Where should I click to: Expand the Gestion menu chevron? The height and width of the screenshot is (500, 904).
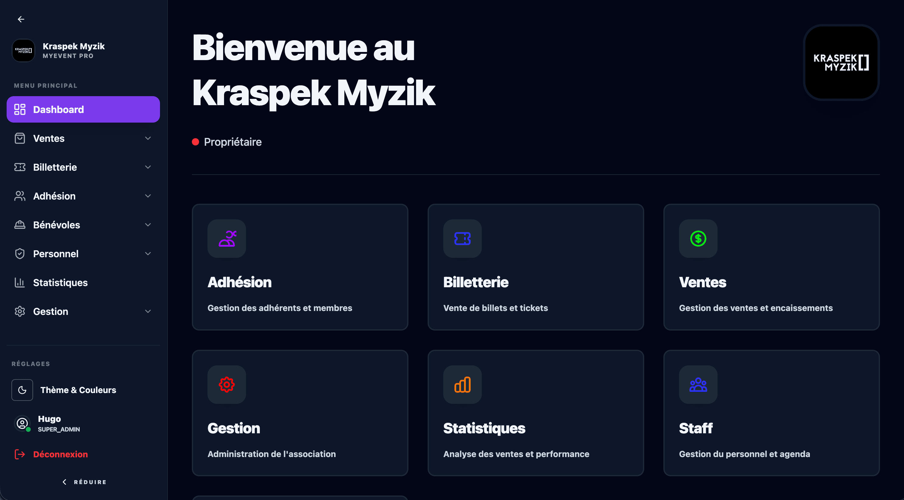(148, 311)
